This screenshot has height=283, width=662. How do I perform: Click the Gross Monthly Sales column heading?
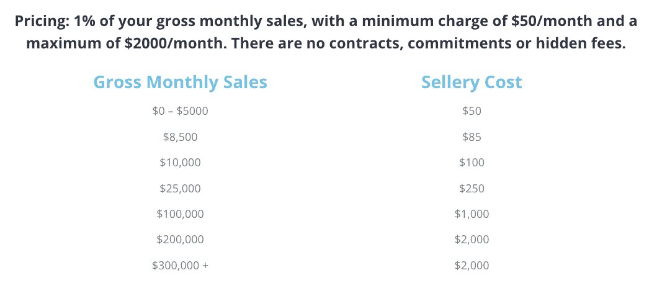(180, 82)
